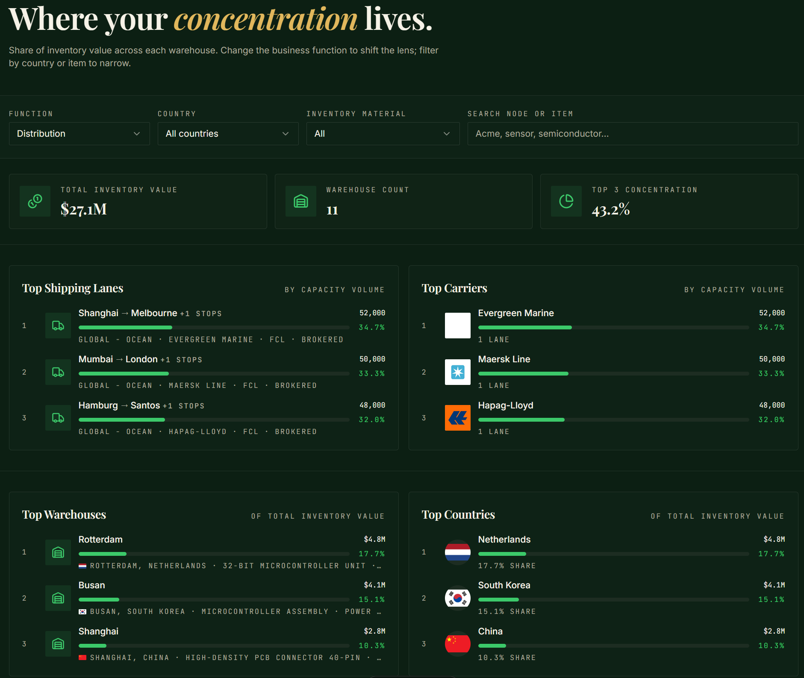Click the 17.7% SHARE label under Netherlands
804x678 pixels.
click(x=507, y=566)
